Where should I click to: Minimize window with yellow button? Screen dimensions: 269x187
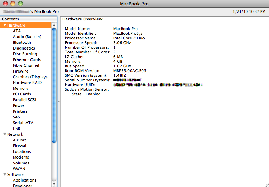(x=13, y=4)
